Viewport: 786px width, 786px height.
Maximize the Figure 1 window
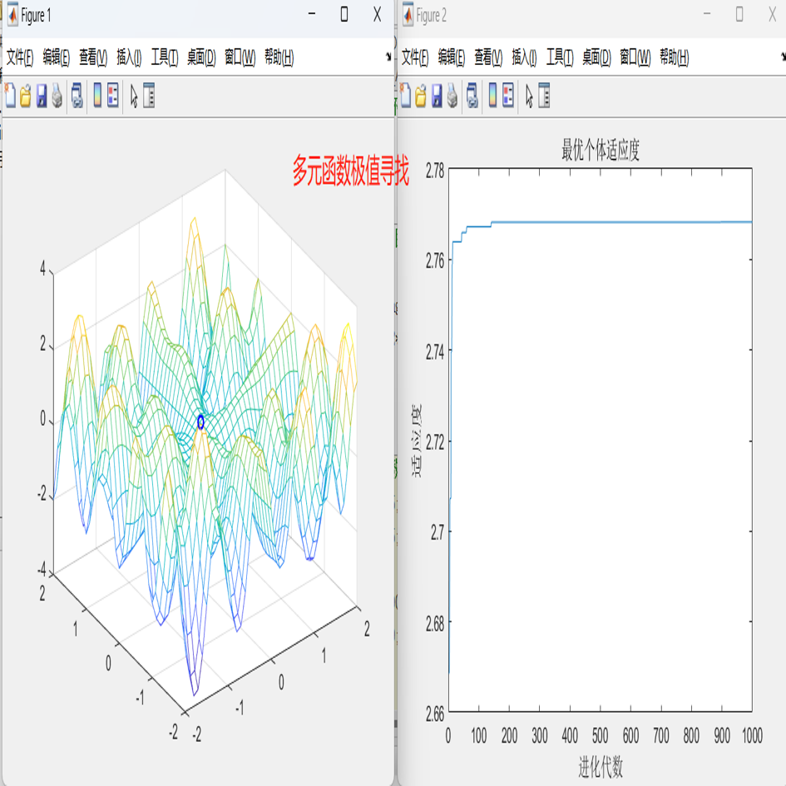[x=344, y=14]
